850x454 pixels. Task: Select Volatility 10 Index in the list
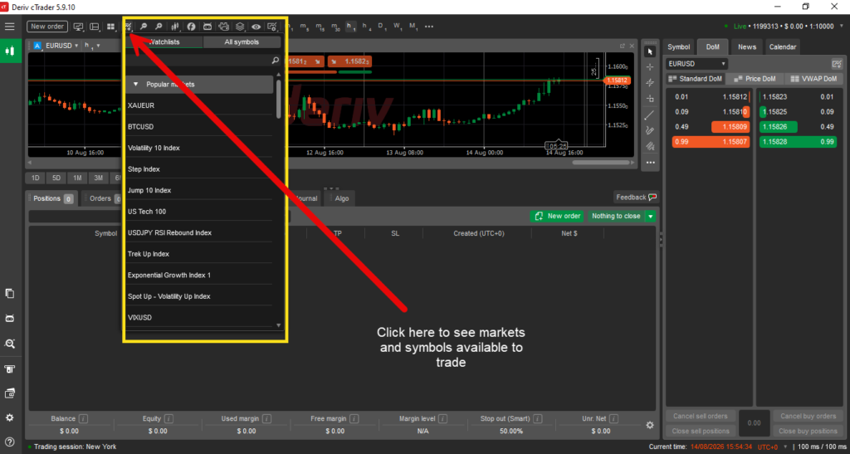point(200,148)
